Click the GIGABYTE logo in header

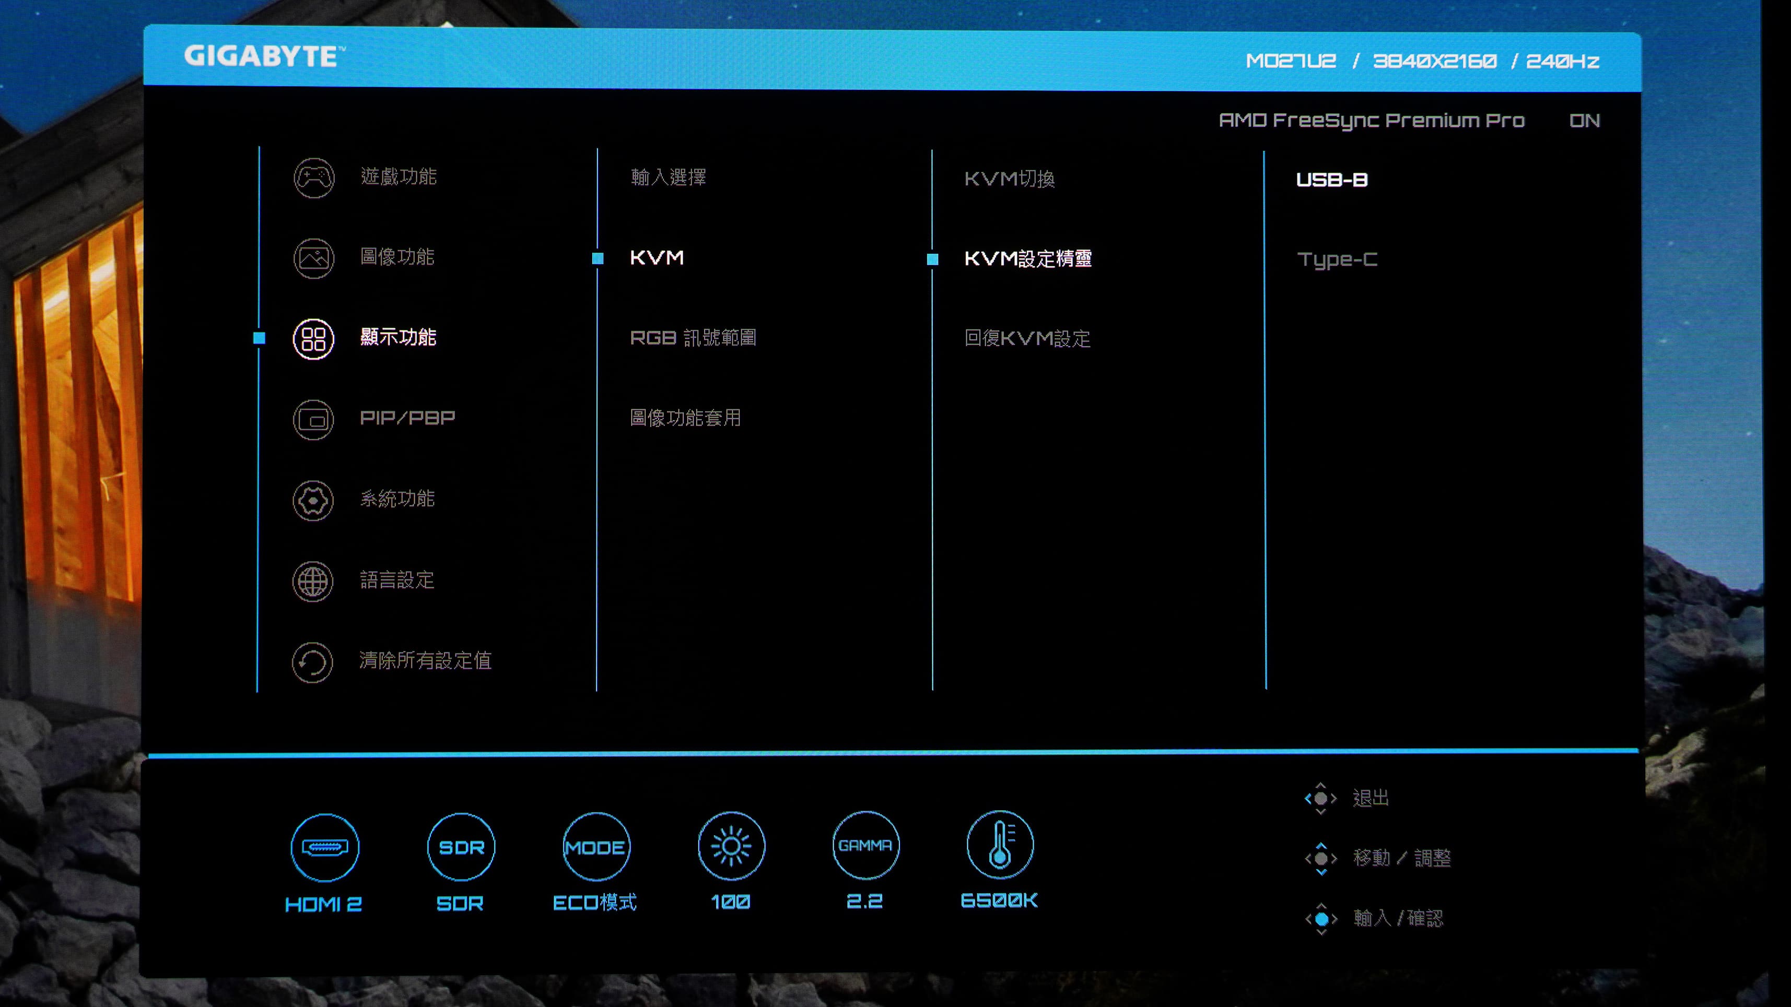pyautogui.click(x=264, y=56)
